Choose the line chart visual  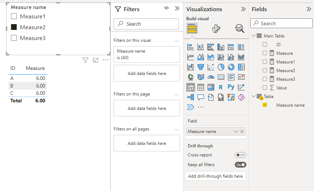(190, 57)
